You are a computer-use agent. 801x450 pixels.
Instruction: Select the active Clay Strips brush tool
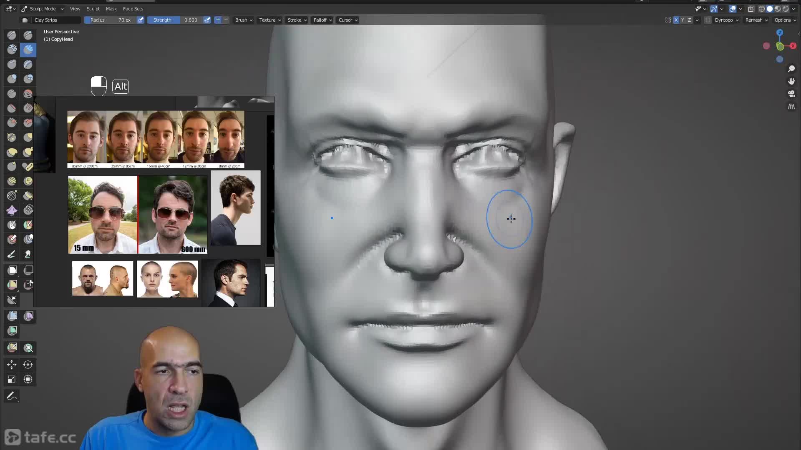point(28,50)
